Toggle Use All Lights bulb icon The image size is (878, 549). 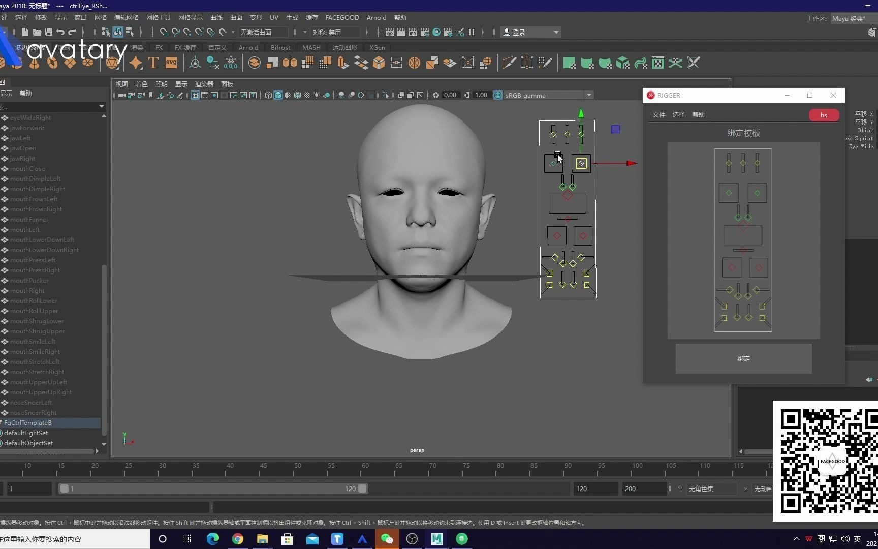(x=317, y=95)
